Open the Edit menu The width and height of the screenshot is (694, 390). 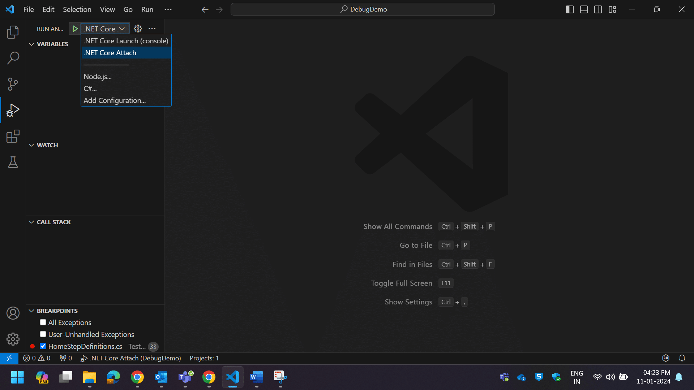click(48, 9)
